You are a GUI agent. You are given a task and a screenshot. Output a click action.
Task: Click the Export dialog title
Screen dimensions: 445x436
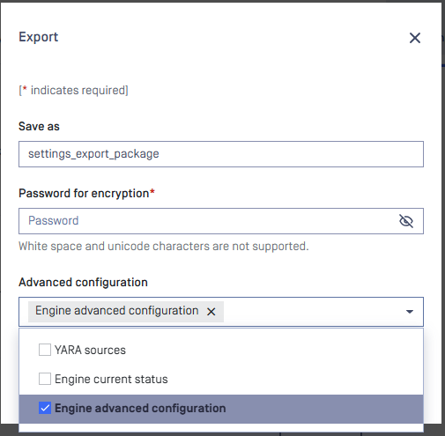[39, 37]
